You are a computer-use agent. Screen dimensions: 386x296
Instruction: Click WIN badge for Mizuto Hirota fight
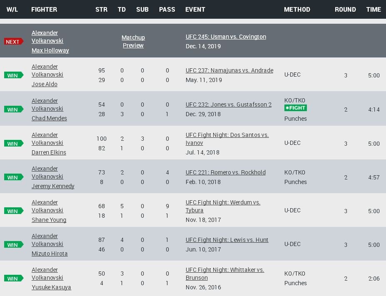(13, 245)
